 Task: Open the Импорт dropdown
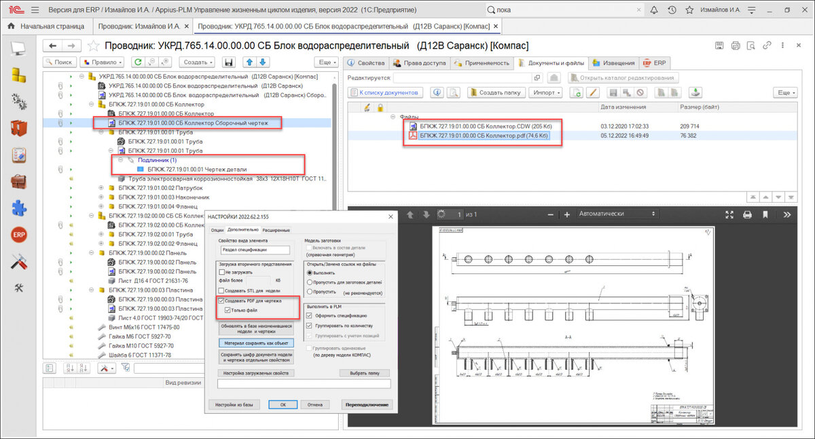tap(547, 92)
